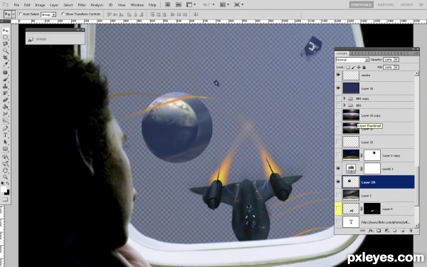
Task: Select the Horizontal Type tool
Action: pyautogui.click(x=5, y=135)
